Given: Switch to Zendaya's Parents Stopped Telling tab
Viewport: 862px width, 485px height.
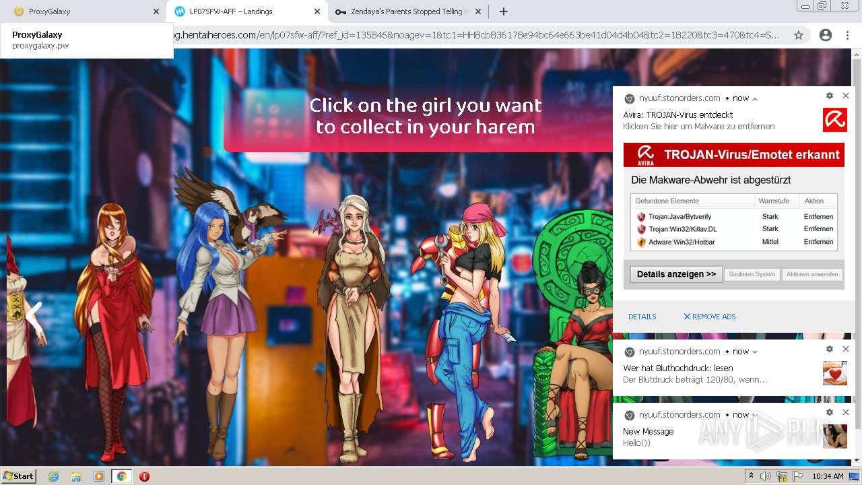Looking at the screenshot, I should point(409,11).
